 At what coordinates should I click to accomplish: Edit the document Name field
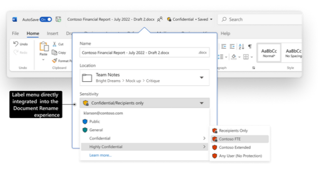pos(144,52)
